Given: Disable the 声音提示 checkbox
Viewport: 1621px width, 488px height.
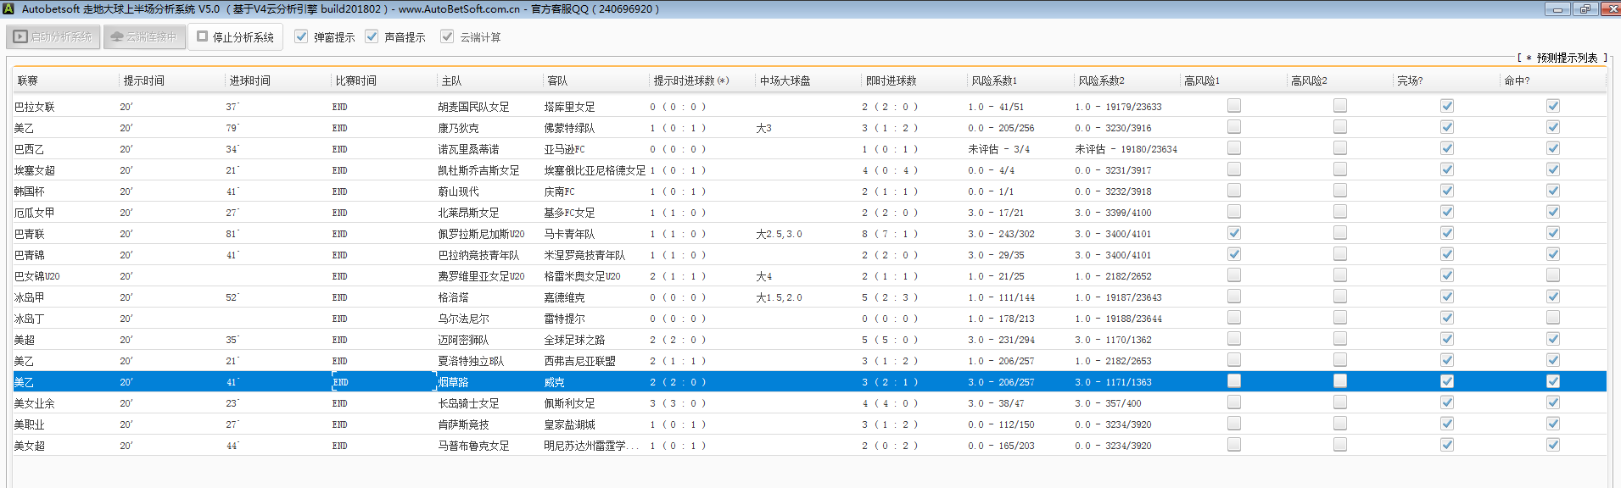Looking at the screenshot, I should [x=372, y=36].
